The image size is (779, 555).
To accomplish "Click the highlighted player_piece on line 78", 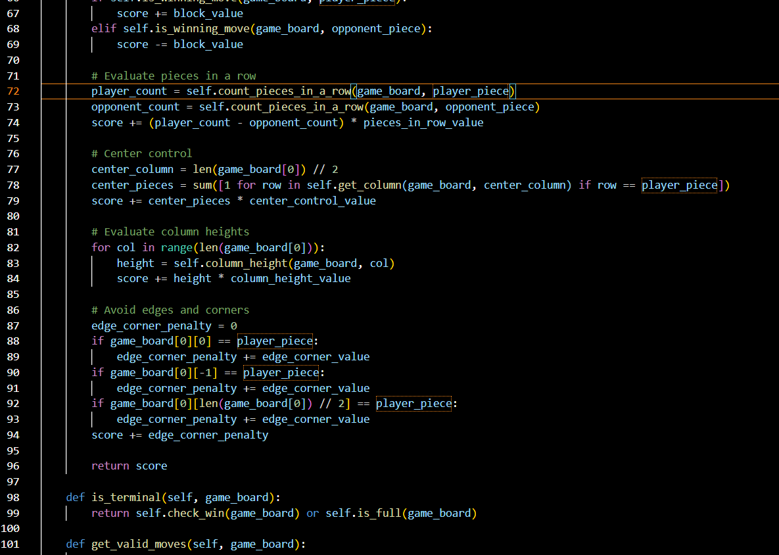I will click(679, 185).
